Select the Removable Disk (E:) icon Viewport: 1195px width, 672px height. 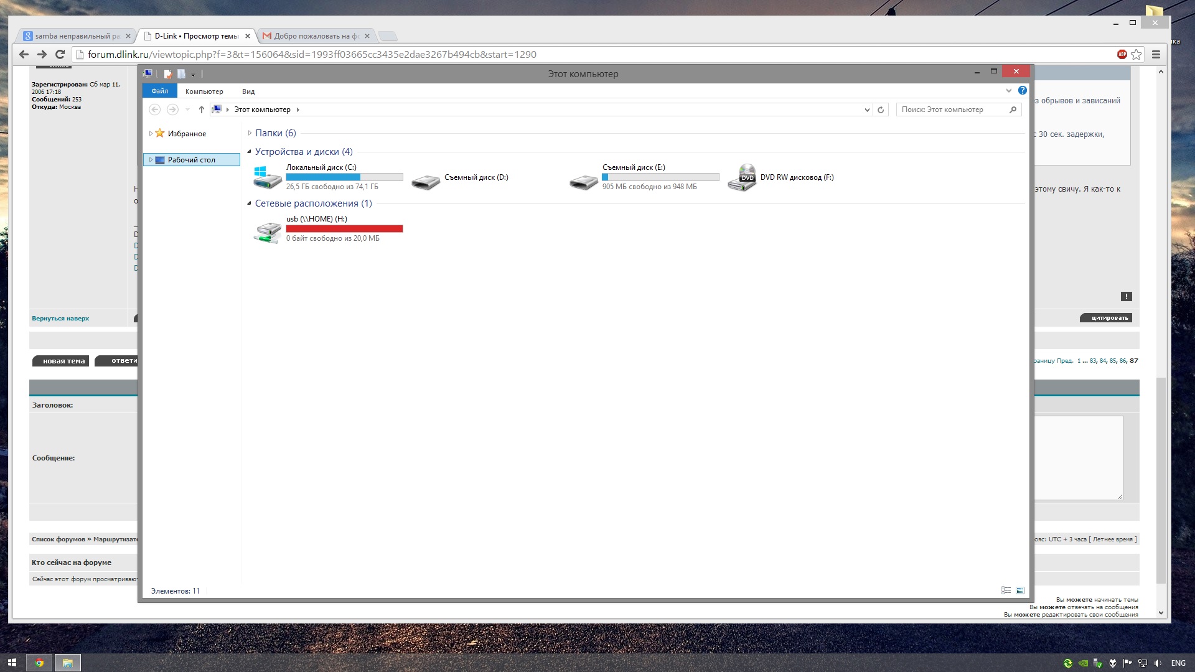584,181
